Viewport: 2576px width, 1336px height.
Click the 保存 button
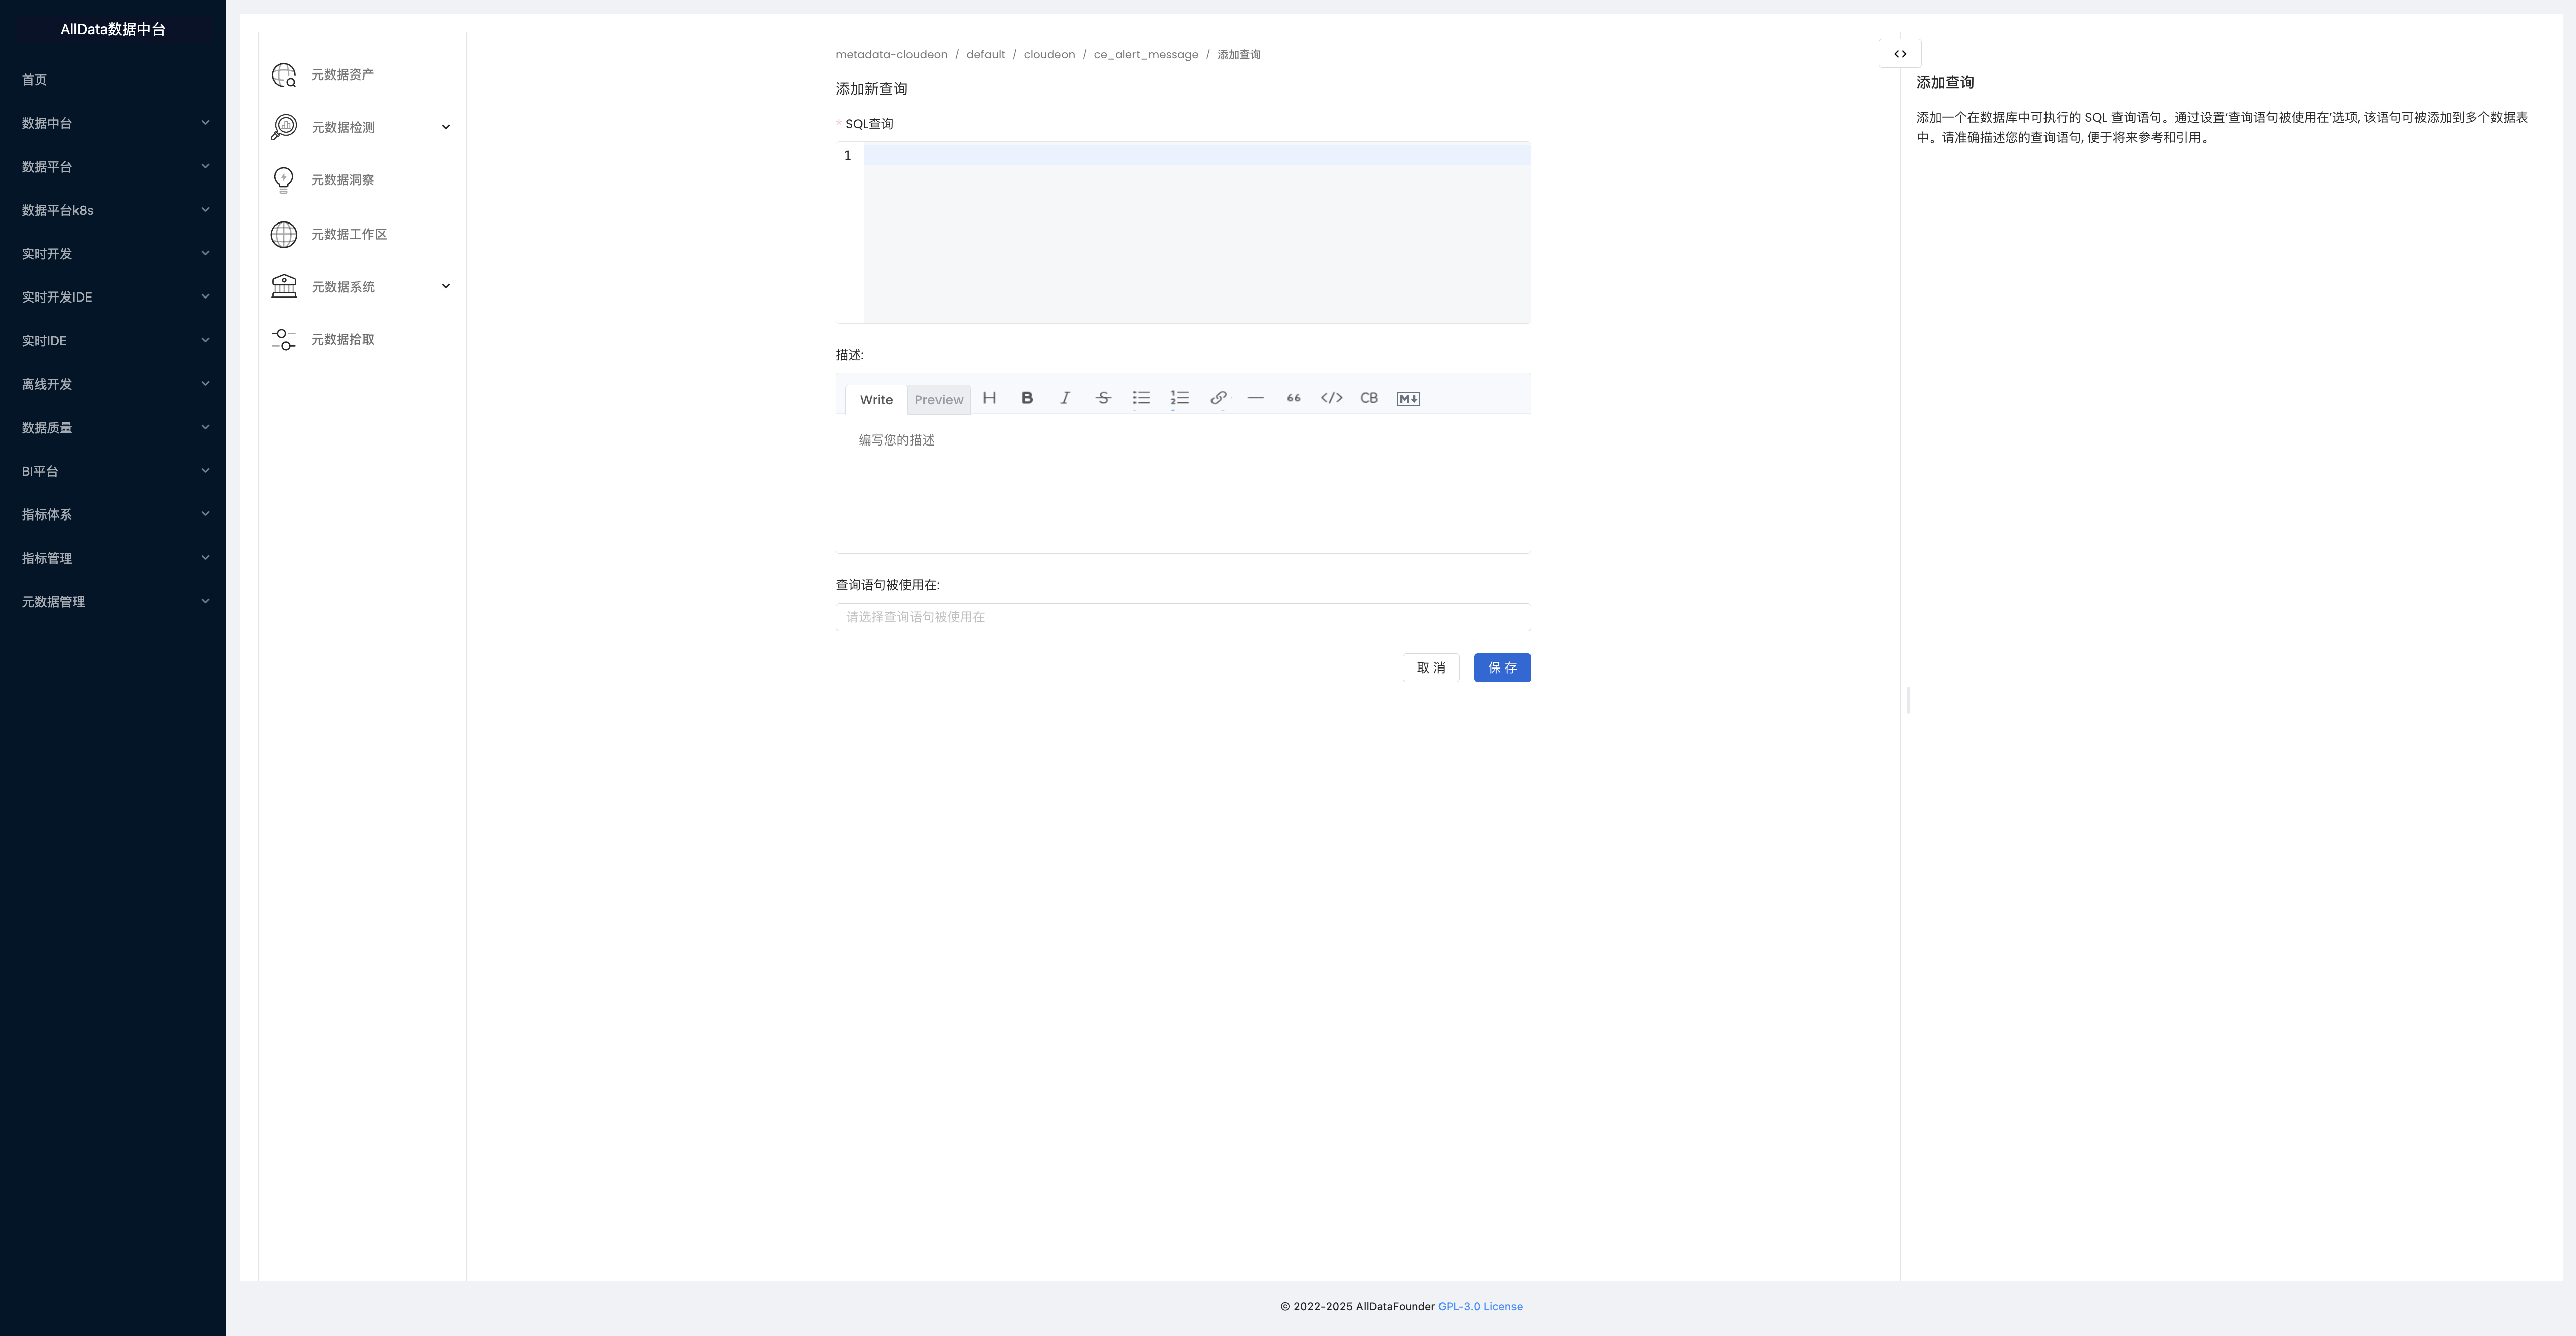[1502, 667]
